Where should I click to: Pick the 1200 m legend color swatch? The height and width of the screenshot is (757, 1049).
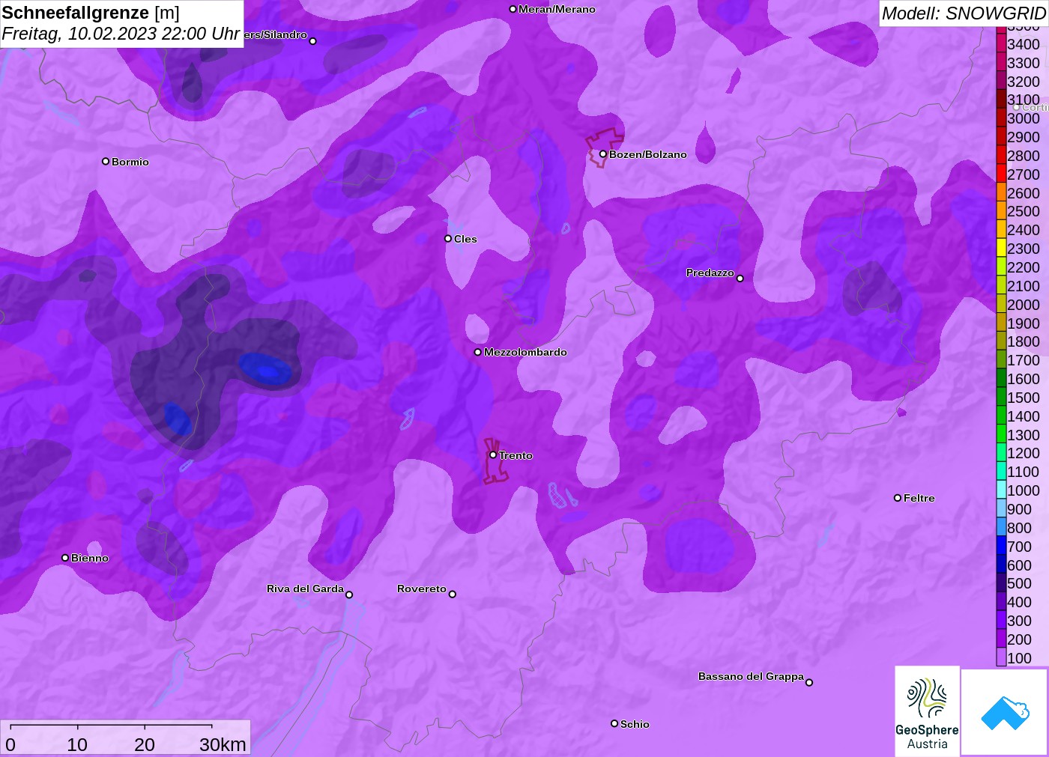click(x=1001, y=453)
